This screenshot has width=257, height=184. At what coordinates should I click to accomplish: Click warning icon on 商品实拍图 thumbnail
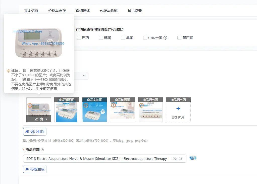click(x=86, y=105)
